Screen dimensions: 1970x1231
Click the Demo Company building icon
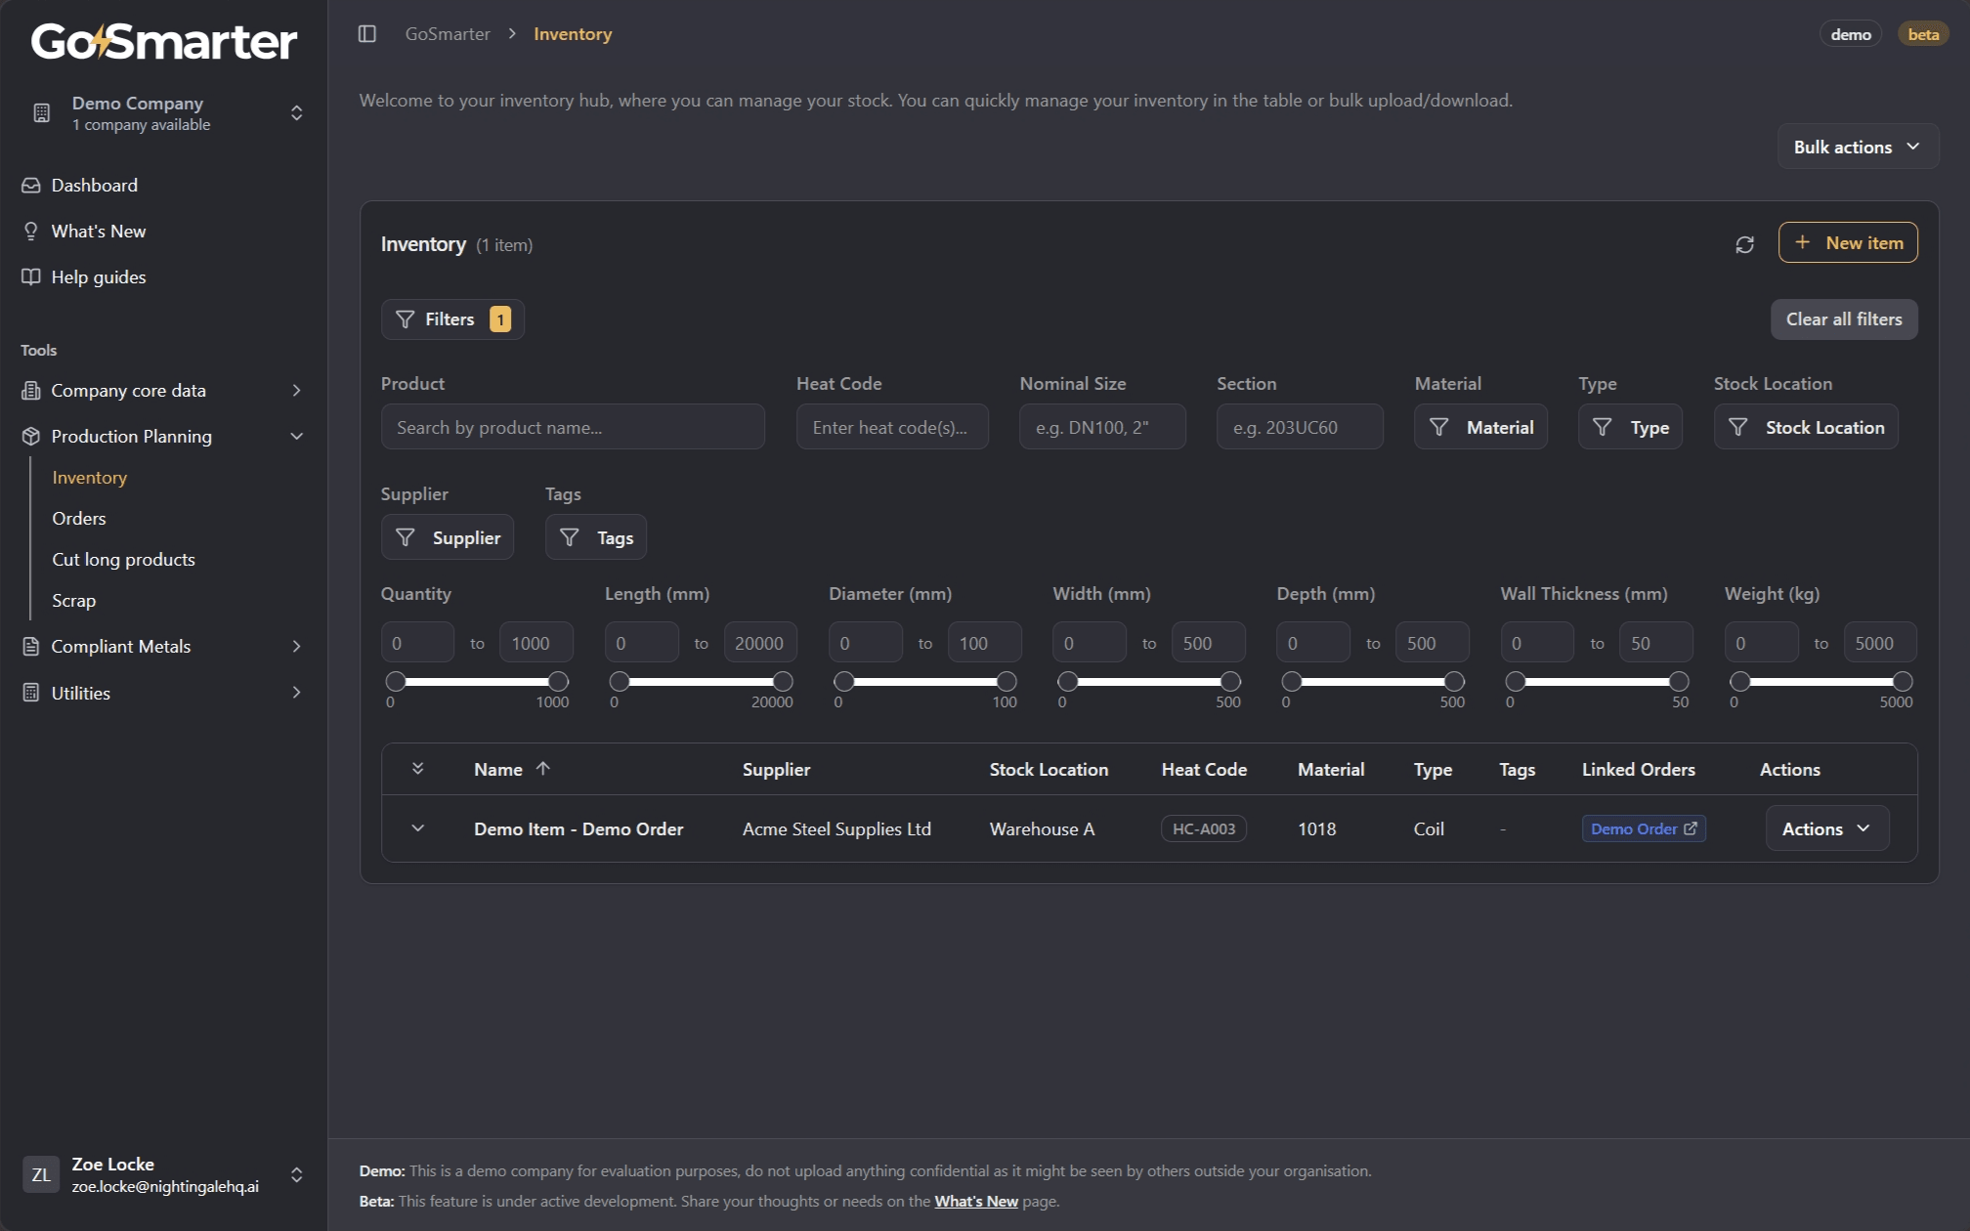(x=42, y=113)
